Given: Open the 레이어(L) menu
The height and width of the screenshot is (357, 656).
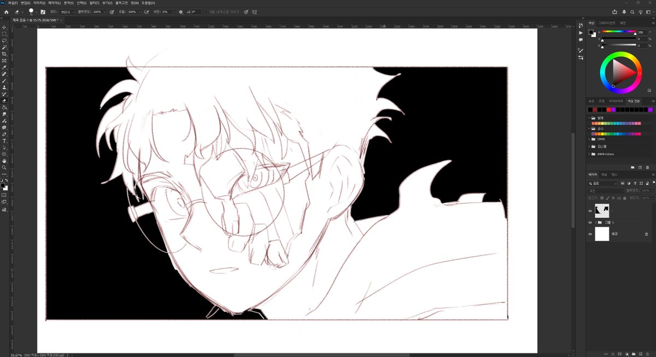Looking at the screenshot, I should (x=55, y=3).
